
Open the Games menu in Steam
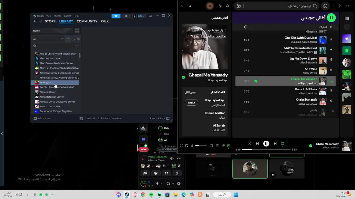[67, 16]
